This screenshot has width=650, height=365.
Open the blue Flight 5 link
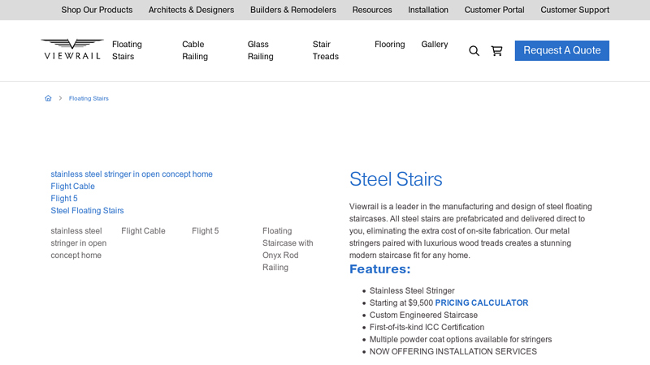tap(64, 198)
